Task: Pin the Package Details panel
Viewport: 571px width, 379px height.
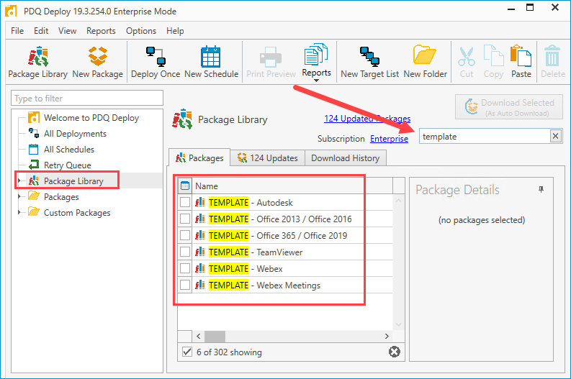Action: (x=541, y=189)
